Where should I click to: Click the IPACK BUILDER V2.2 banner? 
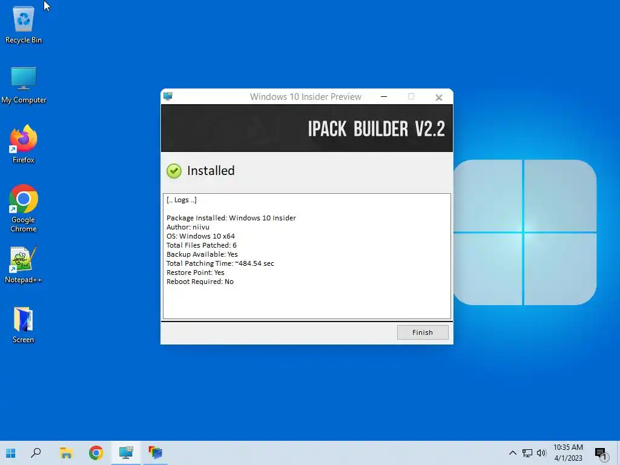[307, 128]
